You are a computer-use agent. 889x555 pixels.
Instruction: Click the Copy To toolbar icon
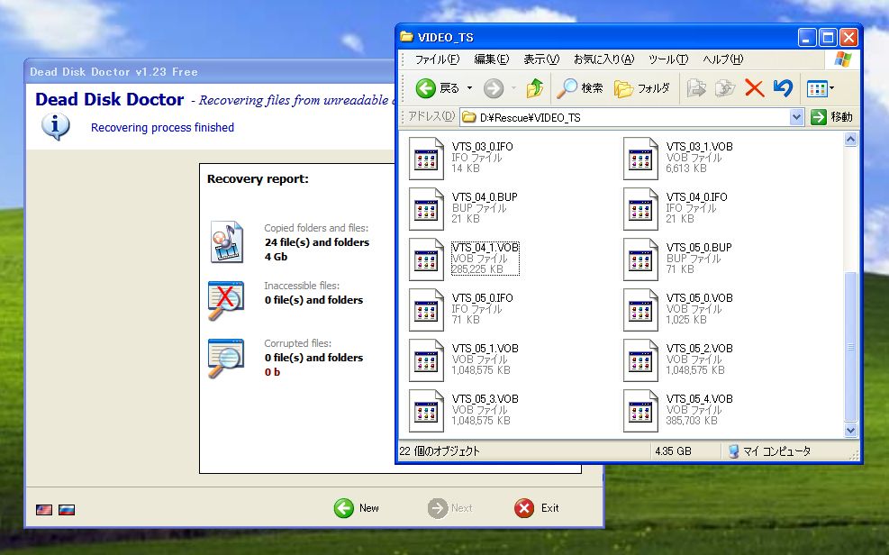click(x=724, y=88)
